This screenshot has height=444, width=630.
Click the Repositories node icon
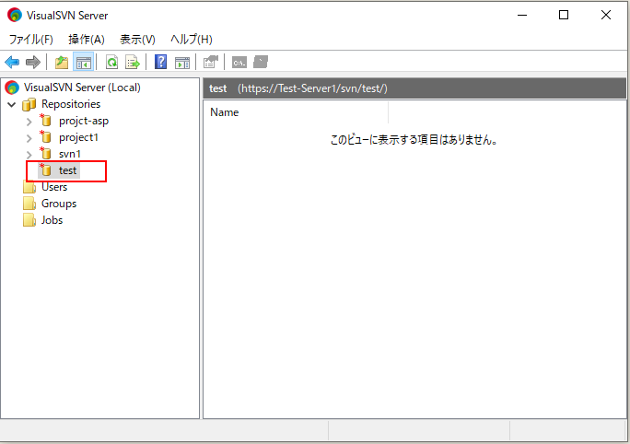[29, 104]
